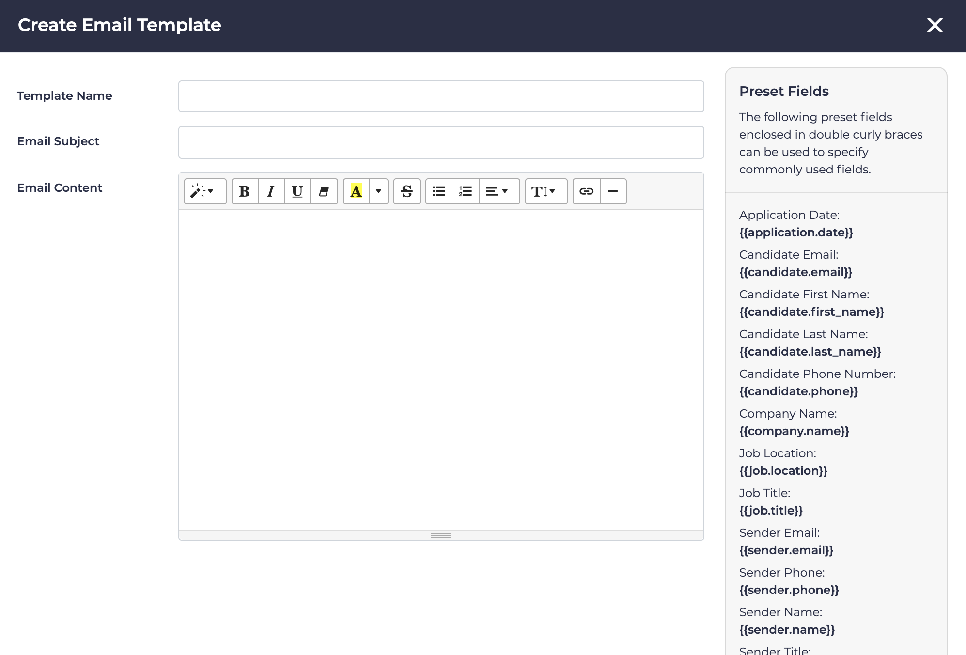
Task: Open the text color dropdown arrow
Action: pyautogui.click(x=378, y=191)
